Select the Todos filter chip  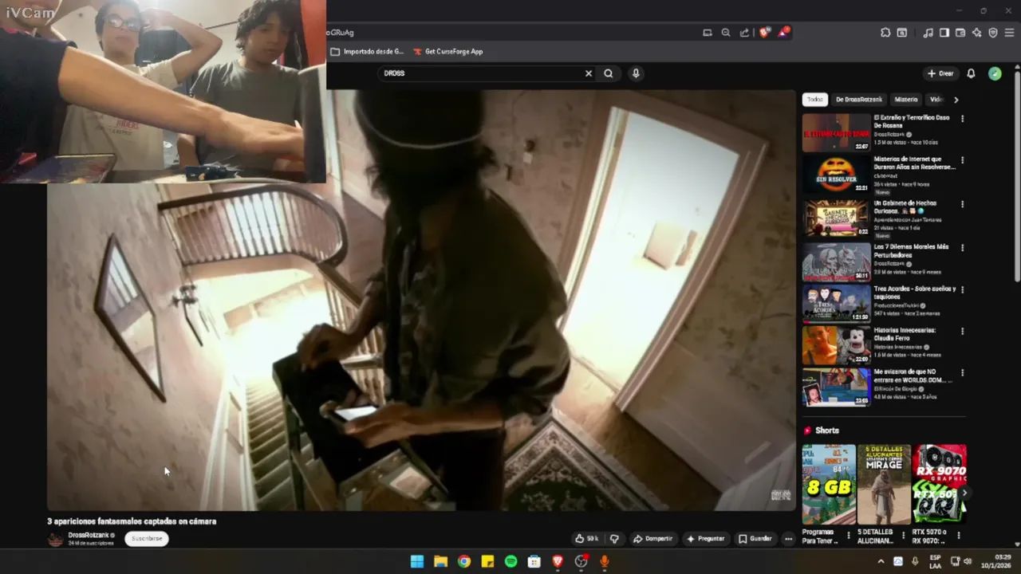point(814,100)
